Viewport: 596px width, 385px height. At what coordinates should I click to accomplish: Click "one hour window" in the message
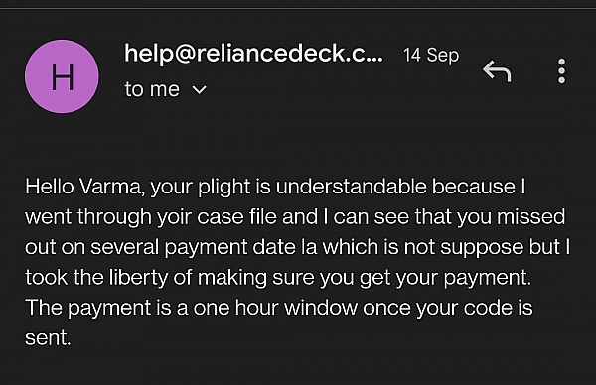275,308
